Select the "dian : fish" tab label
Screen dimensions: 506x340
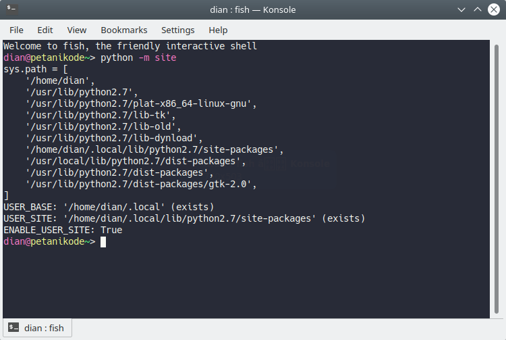(44, 328)
